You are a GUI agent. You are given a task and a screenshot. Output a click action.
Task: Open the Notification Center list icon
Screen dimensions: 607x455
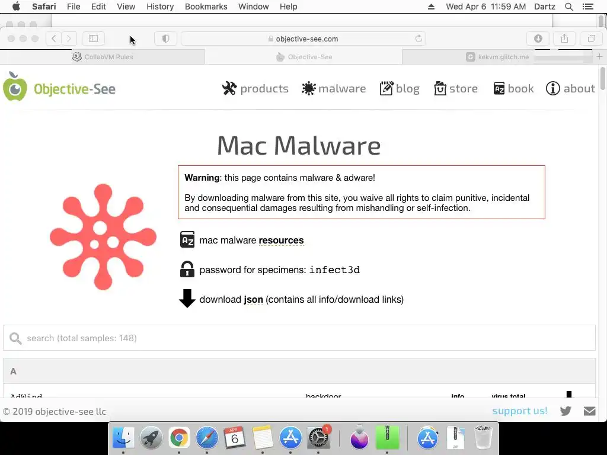click(x=587, y=7)
